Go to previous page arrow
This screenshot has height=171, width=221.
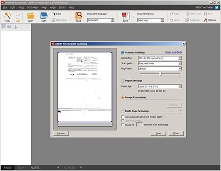pos(58,167)
